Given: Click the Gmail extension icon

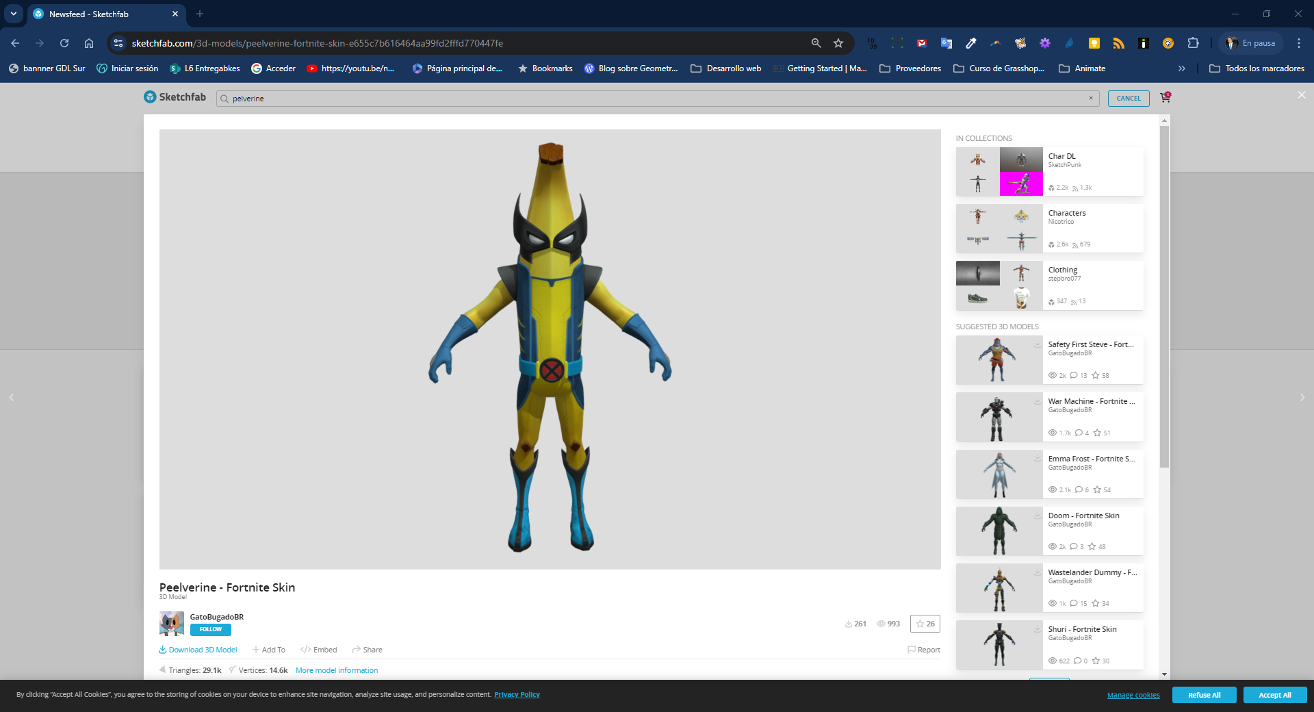Looking at the screenshot, I should pos(922,43).
